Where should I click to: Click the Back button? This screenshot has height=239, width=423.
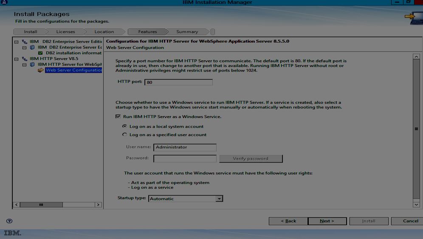288,221
